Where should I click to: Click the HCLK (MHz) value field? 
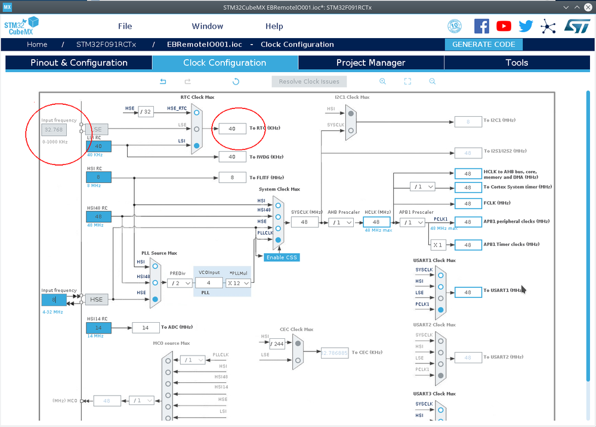tap(376, 222)
